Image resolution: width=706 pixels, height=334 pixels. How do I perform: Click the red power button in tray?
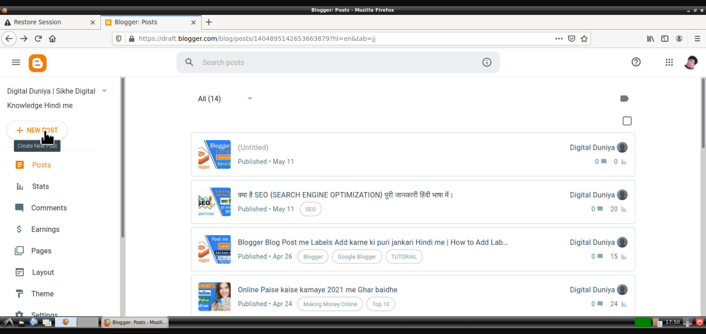coord(700,322)
